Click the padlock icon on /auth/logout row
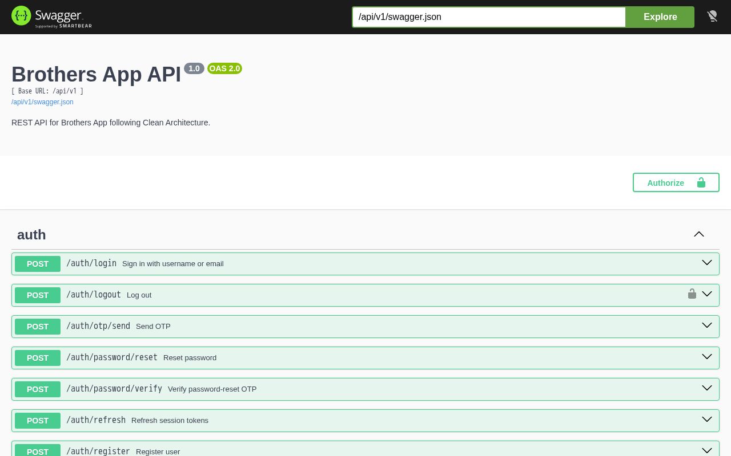 point(692,294)
